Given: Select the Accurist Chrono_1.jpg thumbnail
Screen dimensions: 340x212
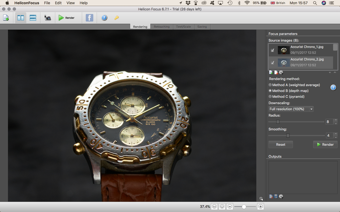Looking at the screenshot, I should tap(284, 50).
